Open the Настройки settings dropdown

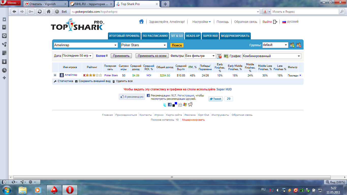(x=202, y=22)
